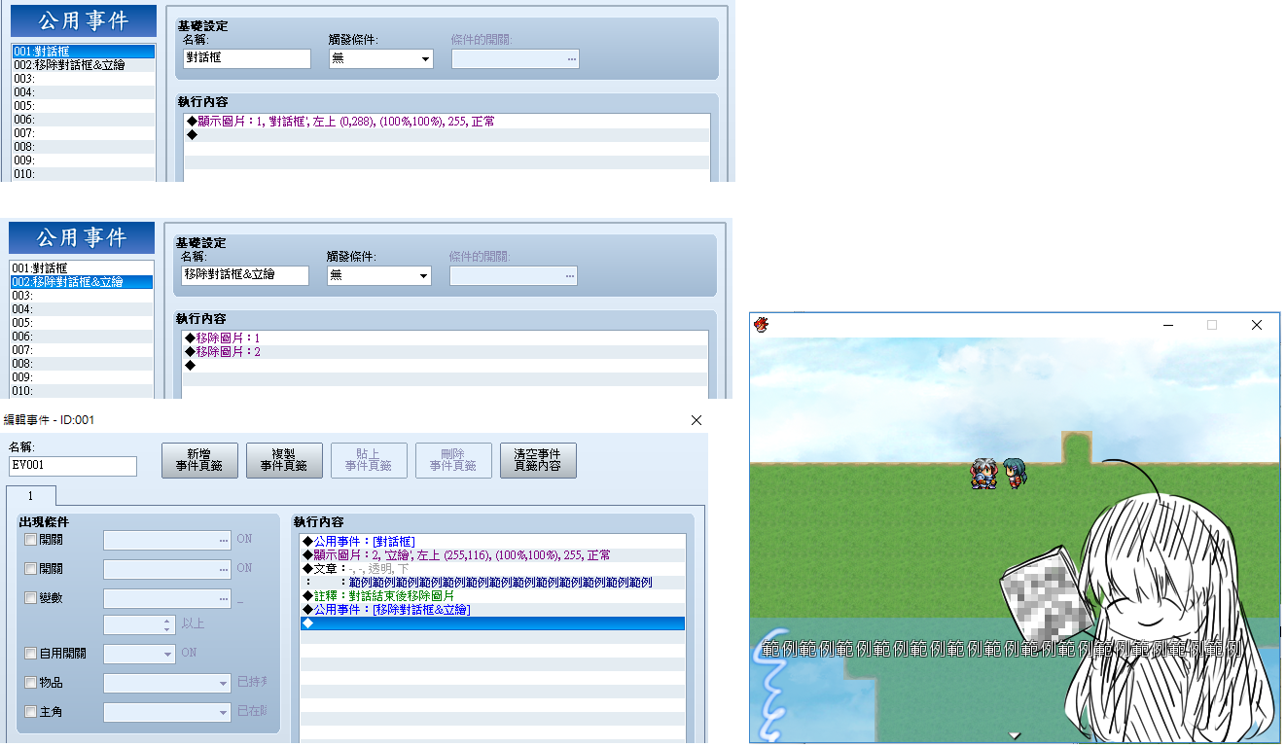This screenshot has height=747, width=1286.
Task: Click 條件的開關 selector in the 移除對話框&立繪 event panel
Action: tap(514, 275)
